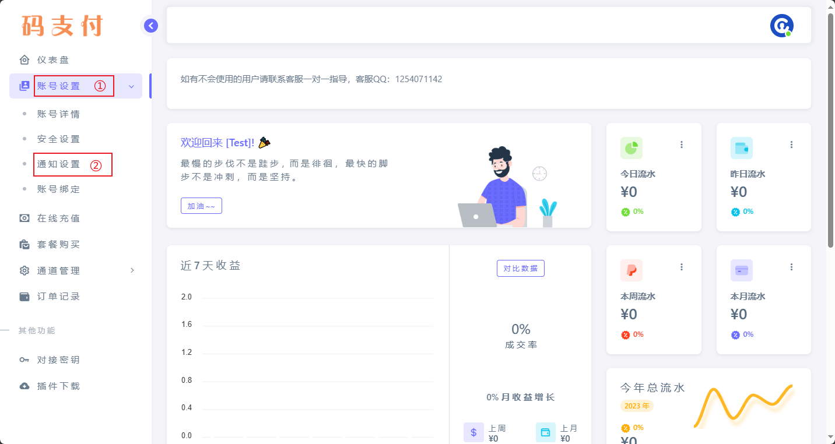
Task: Open the three-dot menu on 昨日流水 card
Action: coord(791,145)
